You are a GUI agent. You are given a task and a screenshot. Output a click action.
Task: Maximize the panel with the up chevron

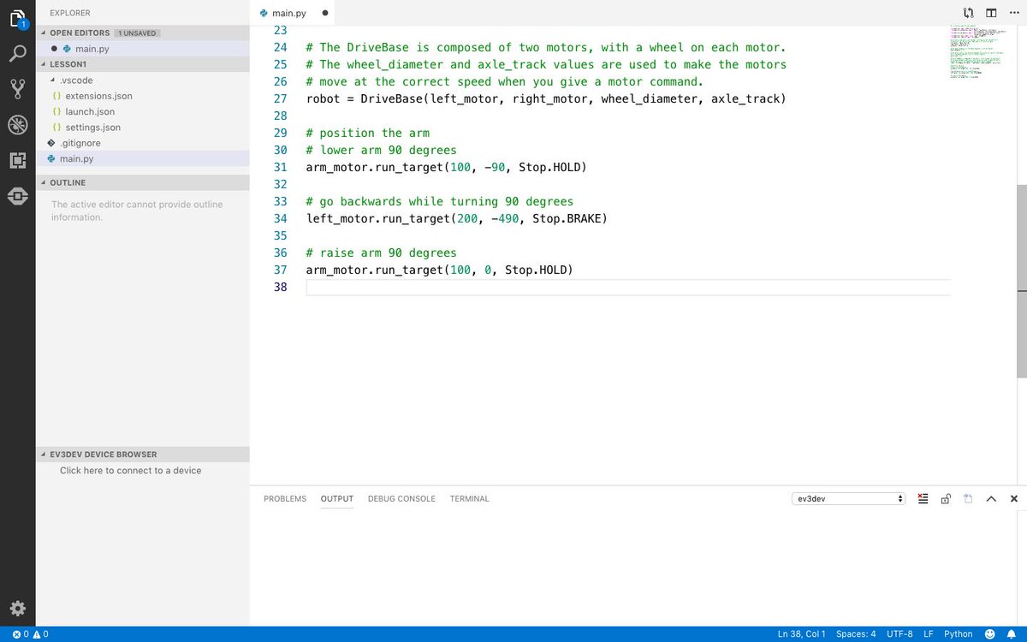point(991,498)
